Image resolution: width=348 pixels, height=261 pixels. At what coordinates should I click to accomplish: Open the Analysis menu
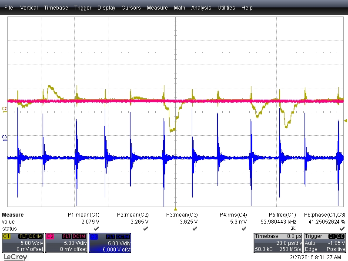[201, 8]
